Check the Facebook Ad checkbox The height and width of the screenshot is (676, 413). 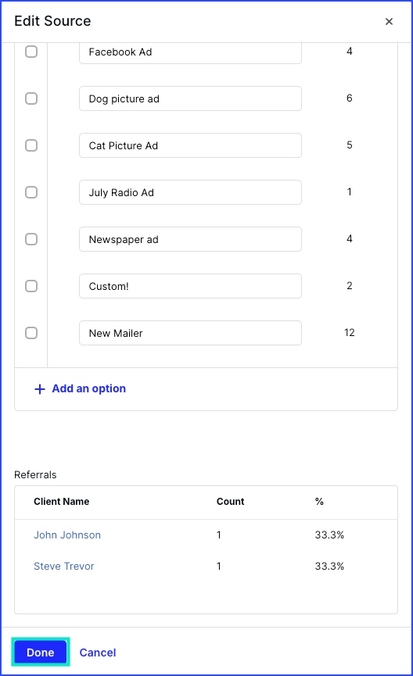point(31,52)
